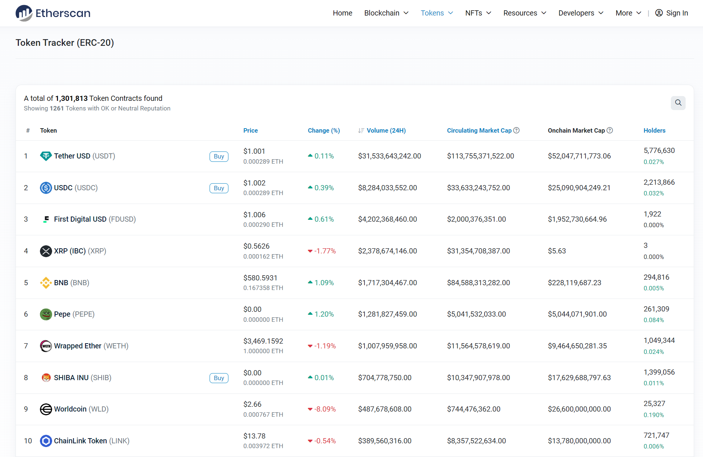The image size is (703, 457).
Task: Open the First Digital USD (FDUSD) token page
Action: click(x=95, y=219)
